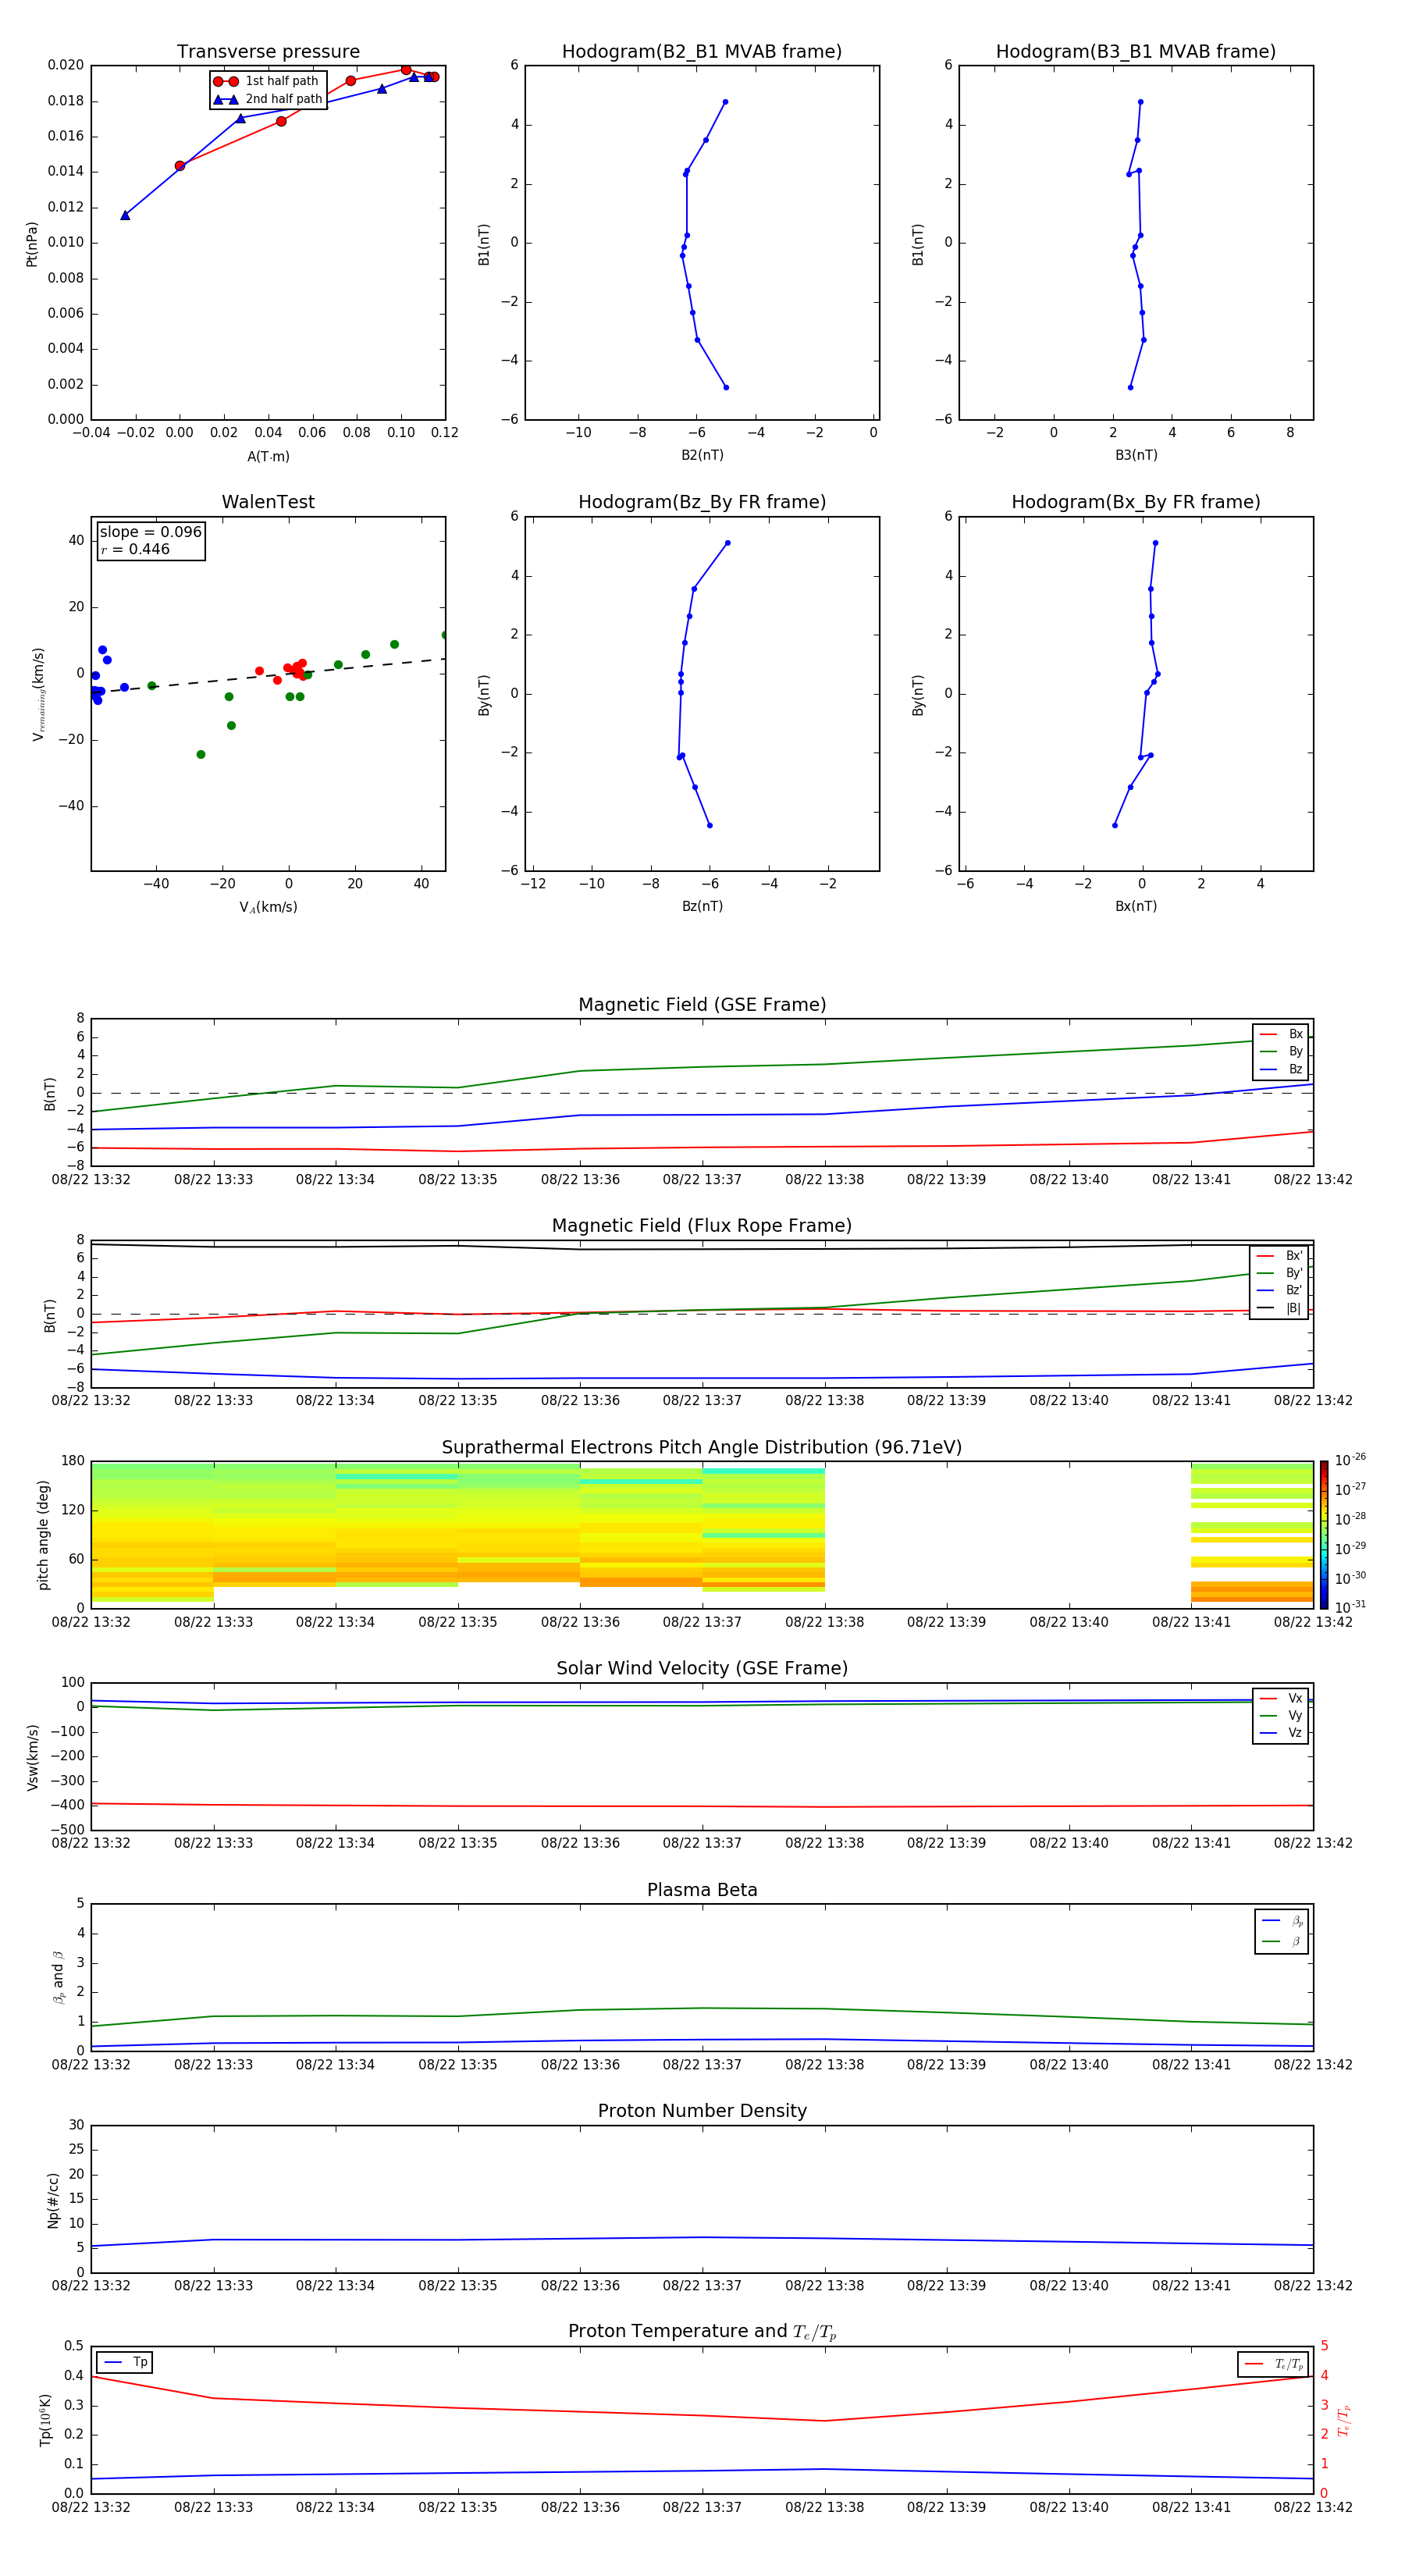This screenshot has width=1405, height=2576.
Task: Click the β entry in the Plasma Beta legend
Action: [x=1282, y=1941]
